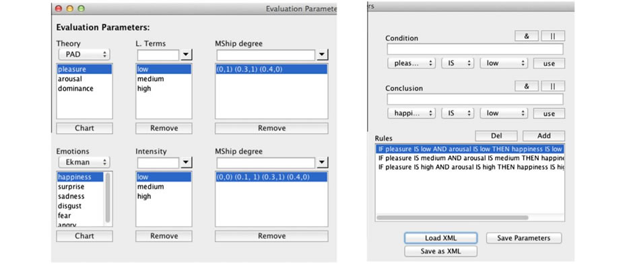This screenshot has width=633, height=269.
Task: Click the use button in Condition row
Action: pos(549,63)
